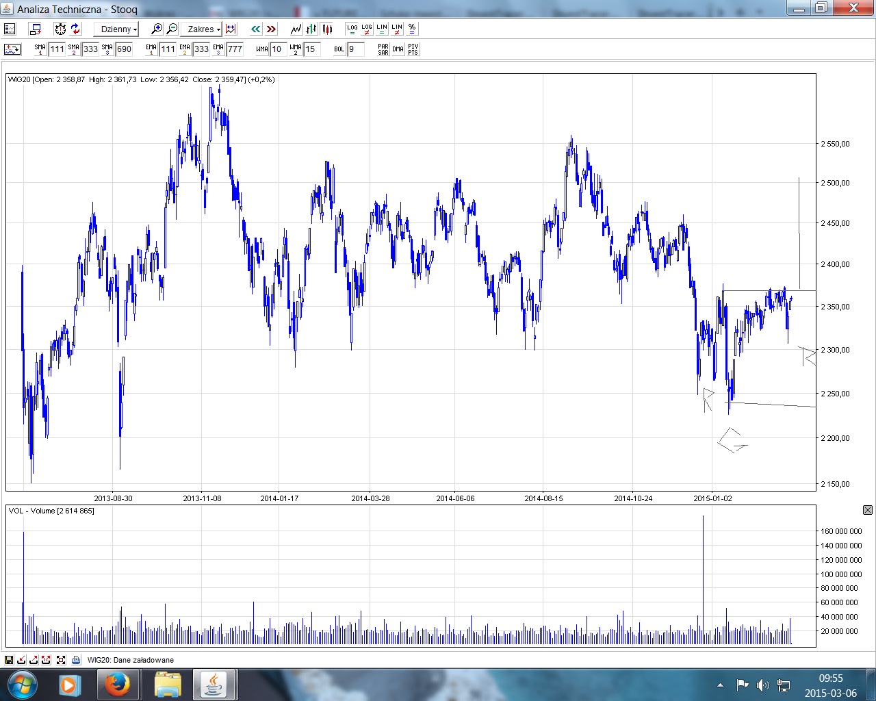876x701 pixels.
Task: Click the VOL - Volume label
Action: (x=51, y=511)
